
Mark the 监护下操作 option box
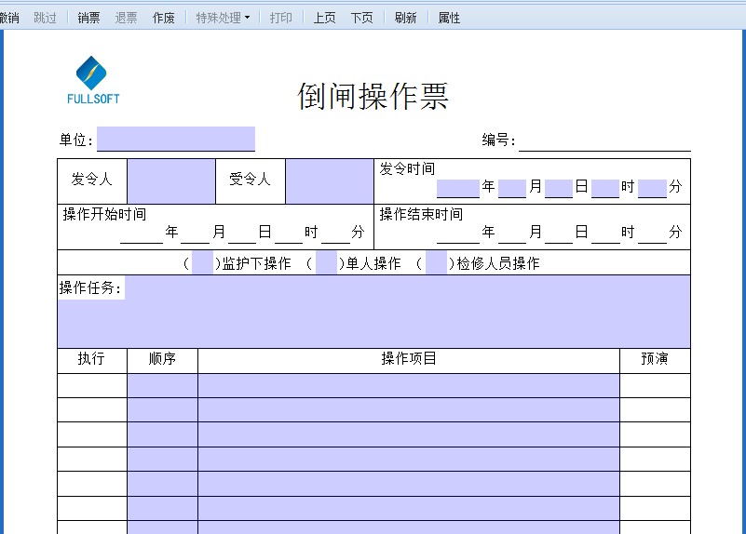point(202,263)
